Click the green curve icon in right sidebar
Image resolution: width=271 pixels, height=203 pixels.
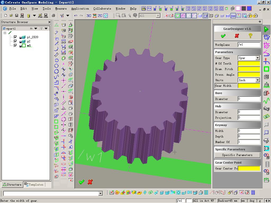point(266,101)
